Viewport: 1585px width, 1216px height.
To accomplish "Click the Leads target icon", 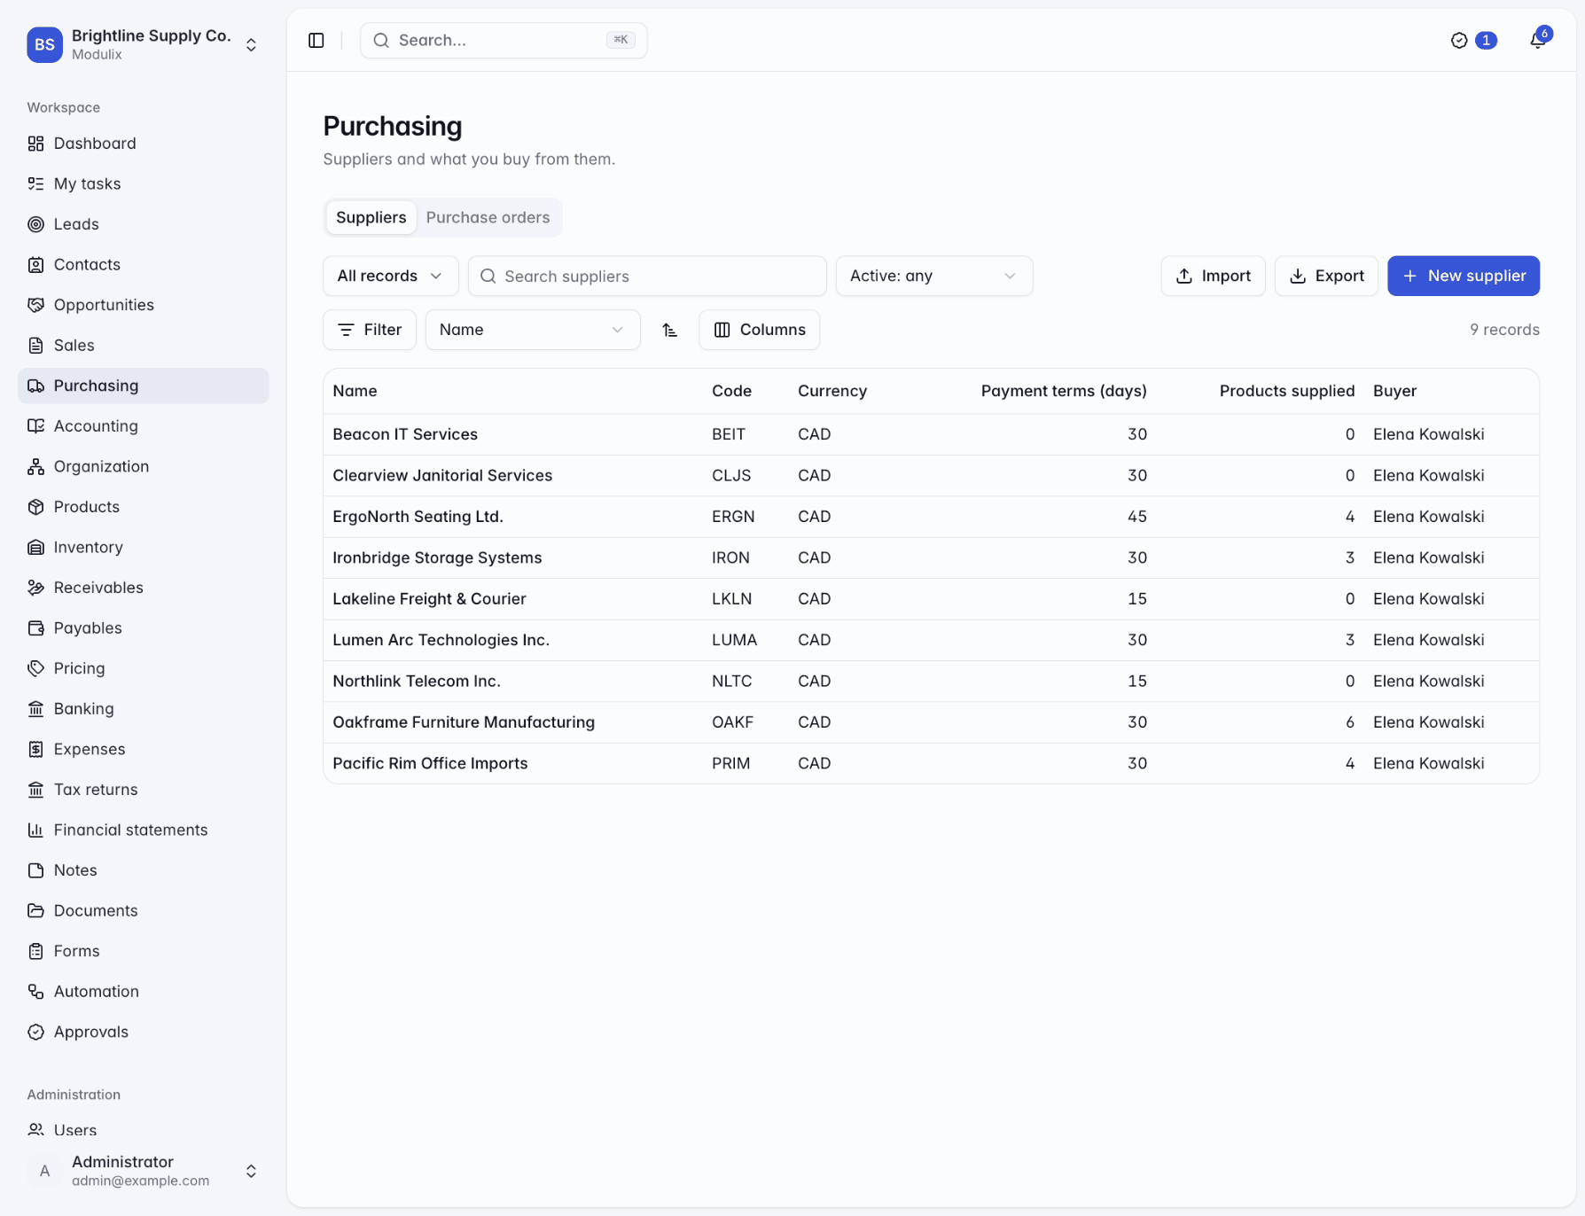I will [x=35, y=224].
